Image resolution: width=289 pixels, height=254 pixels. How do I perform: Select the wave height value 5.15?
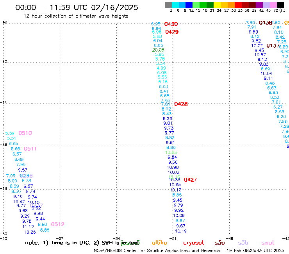(163, 82)
